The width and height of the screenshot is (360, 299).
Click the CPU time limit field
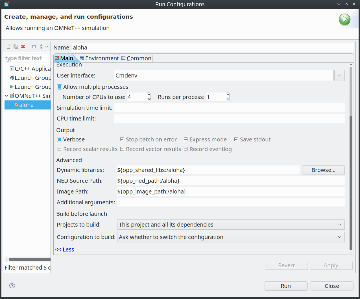click(x=229, y=119)
